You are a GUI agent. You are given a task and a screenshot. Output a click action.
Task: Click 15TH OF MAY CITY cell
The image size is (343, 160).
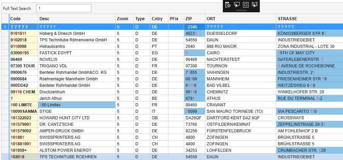pyautogui.click(x=309, y=53)
